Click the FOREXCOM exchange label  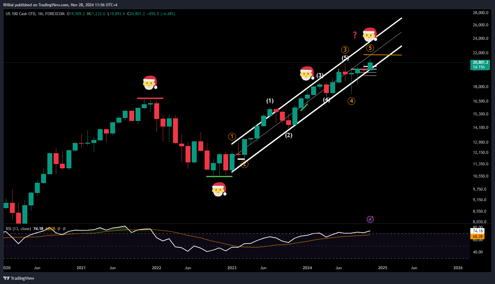pyautogui.click(x=55, y=14)
